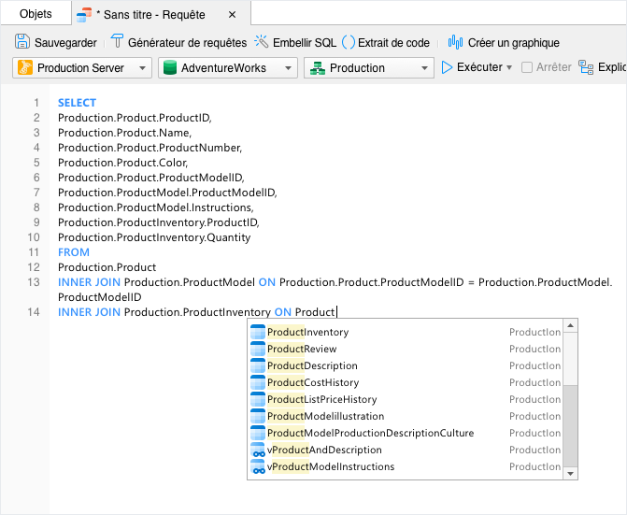The image size is (627, 515).
Task: Click autocomplete scrollbar up arrow
Action: [570, 325]
